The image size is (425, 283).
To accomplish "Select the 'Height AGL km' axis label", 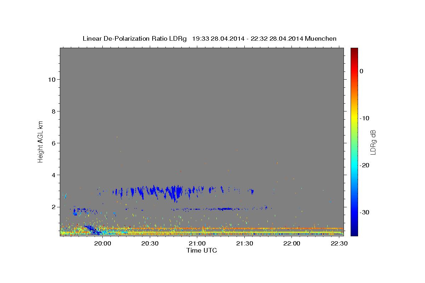I will [40, 141].
